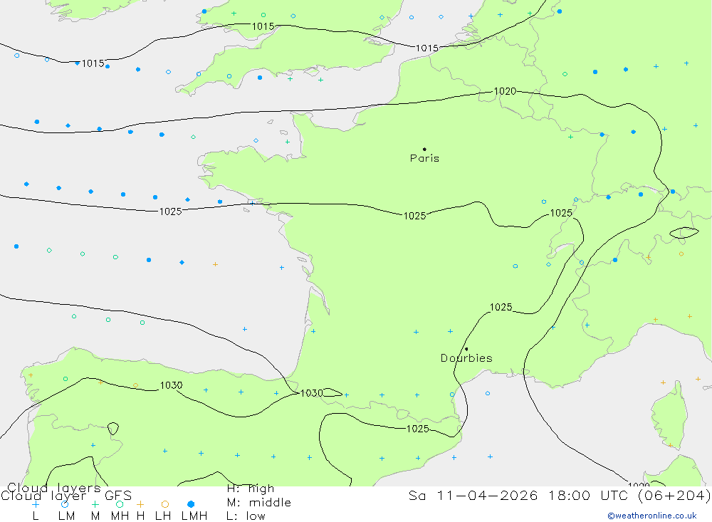The width and height of the screenshot is (712, 522).
Task: Click the 1030 isobar label over northern Spain
Action: coord(171,385)
